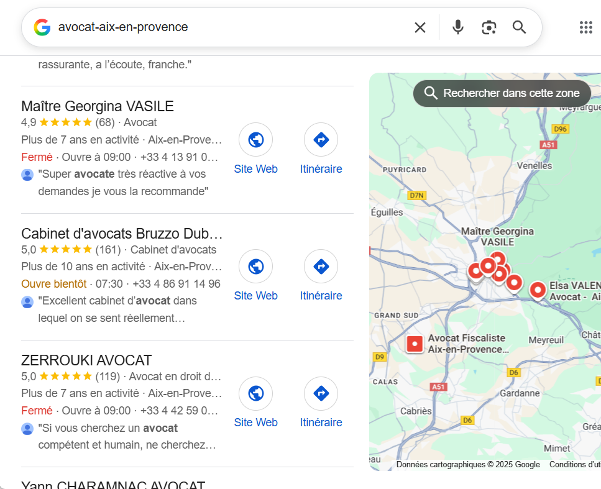
Task: Click the globe icon for Maître Georgina VASILE
Action: click(x=255, y=140)
